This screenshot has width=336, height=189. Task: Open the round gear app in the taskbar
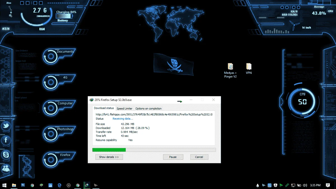click(x=69, y=185)
